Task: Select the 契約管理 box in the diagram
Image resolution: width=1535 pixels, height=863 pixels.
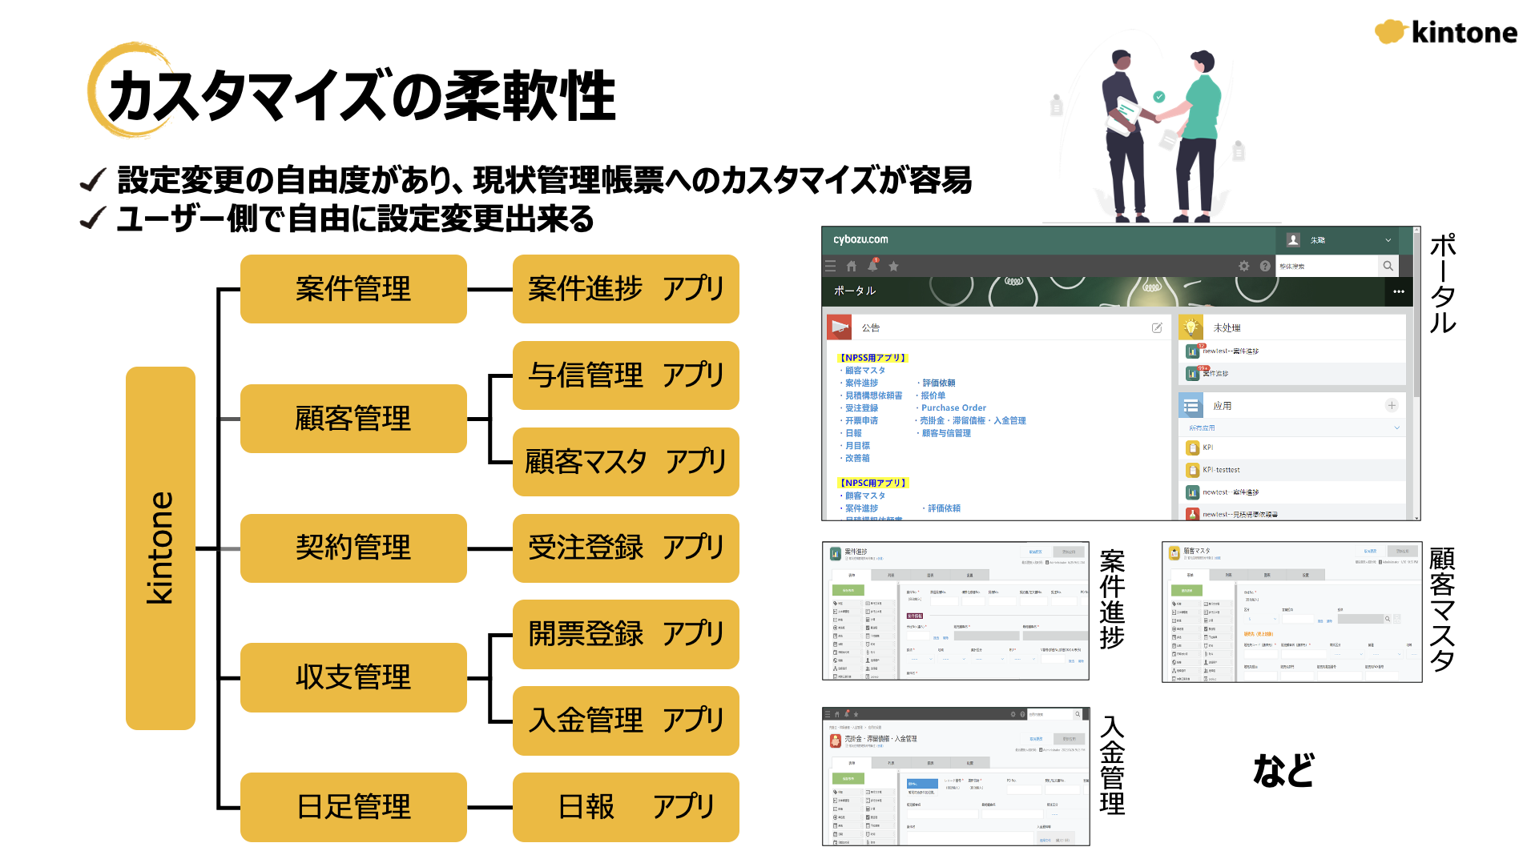Action: coord(353,548)
